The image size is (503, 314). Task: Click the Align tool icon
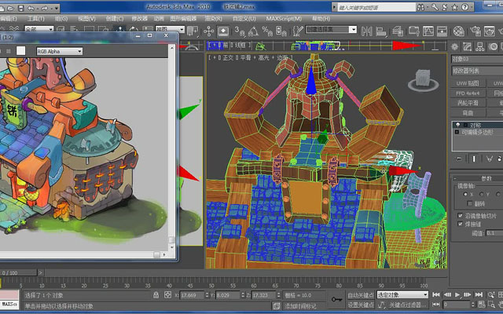[381, 31]
